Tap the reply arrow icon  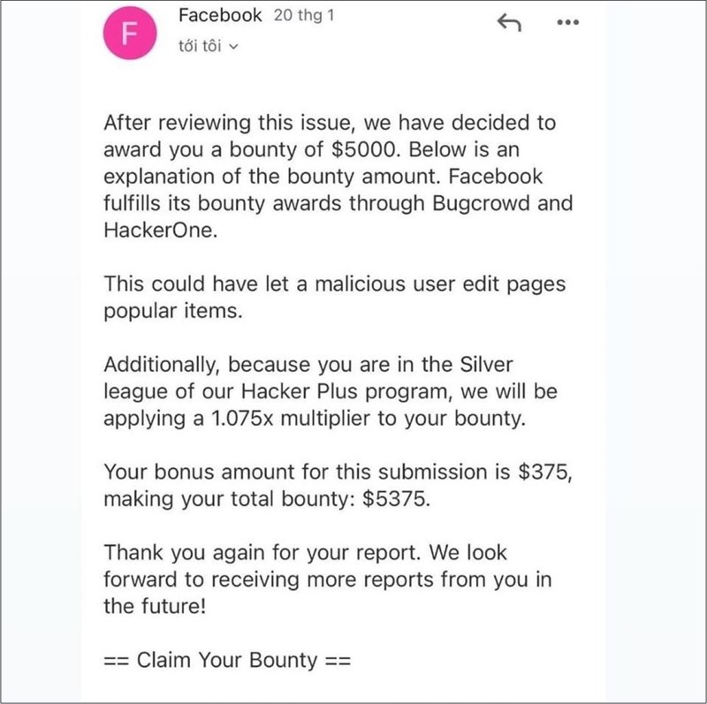510,23
